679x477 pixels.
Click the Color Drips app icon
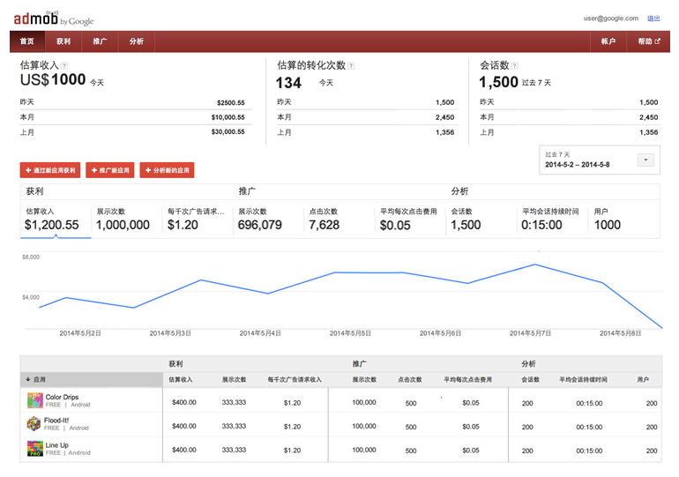[x=35, y=400]
